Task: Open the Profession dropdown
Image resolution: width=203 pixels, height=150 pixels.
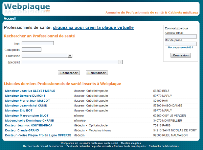Action: (47, 56)
